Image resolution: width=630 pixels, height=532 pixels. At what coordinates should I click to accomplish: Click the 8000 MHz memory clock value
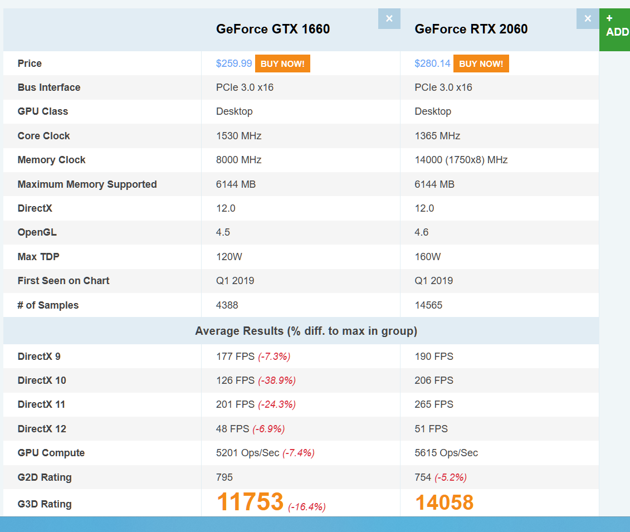coord(238,160)
